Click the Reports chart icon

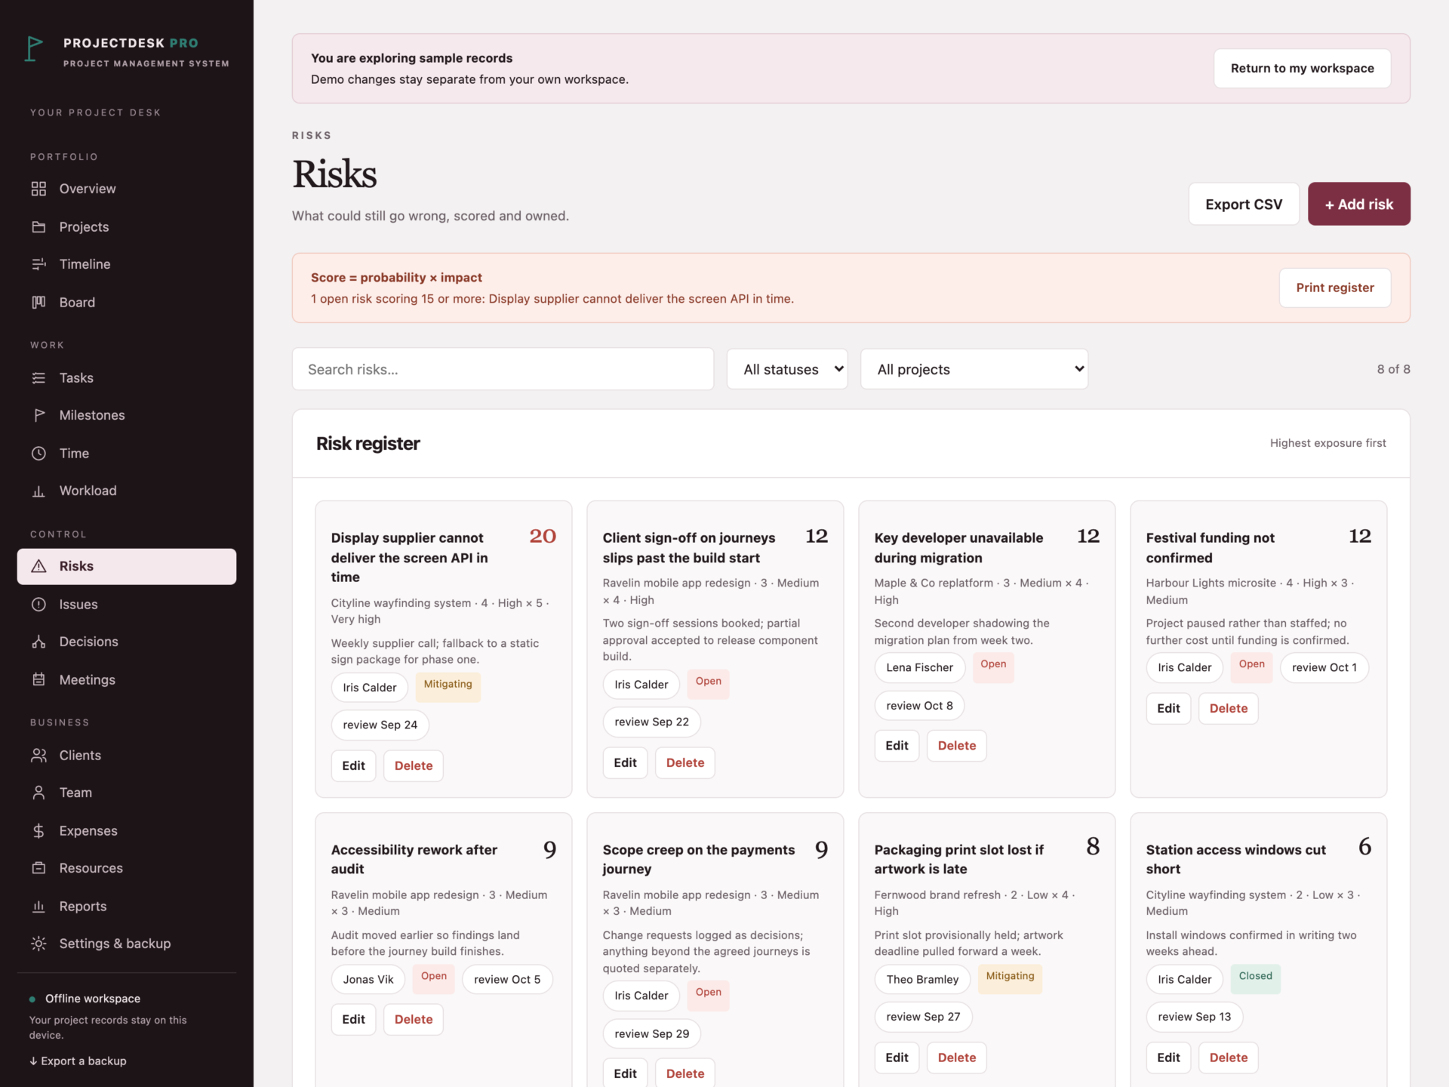[38, 906]
